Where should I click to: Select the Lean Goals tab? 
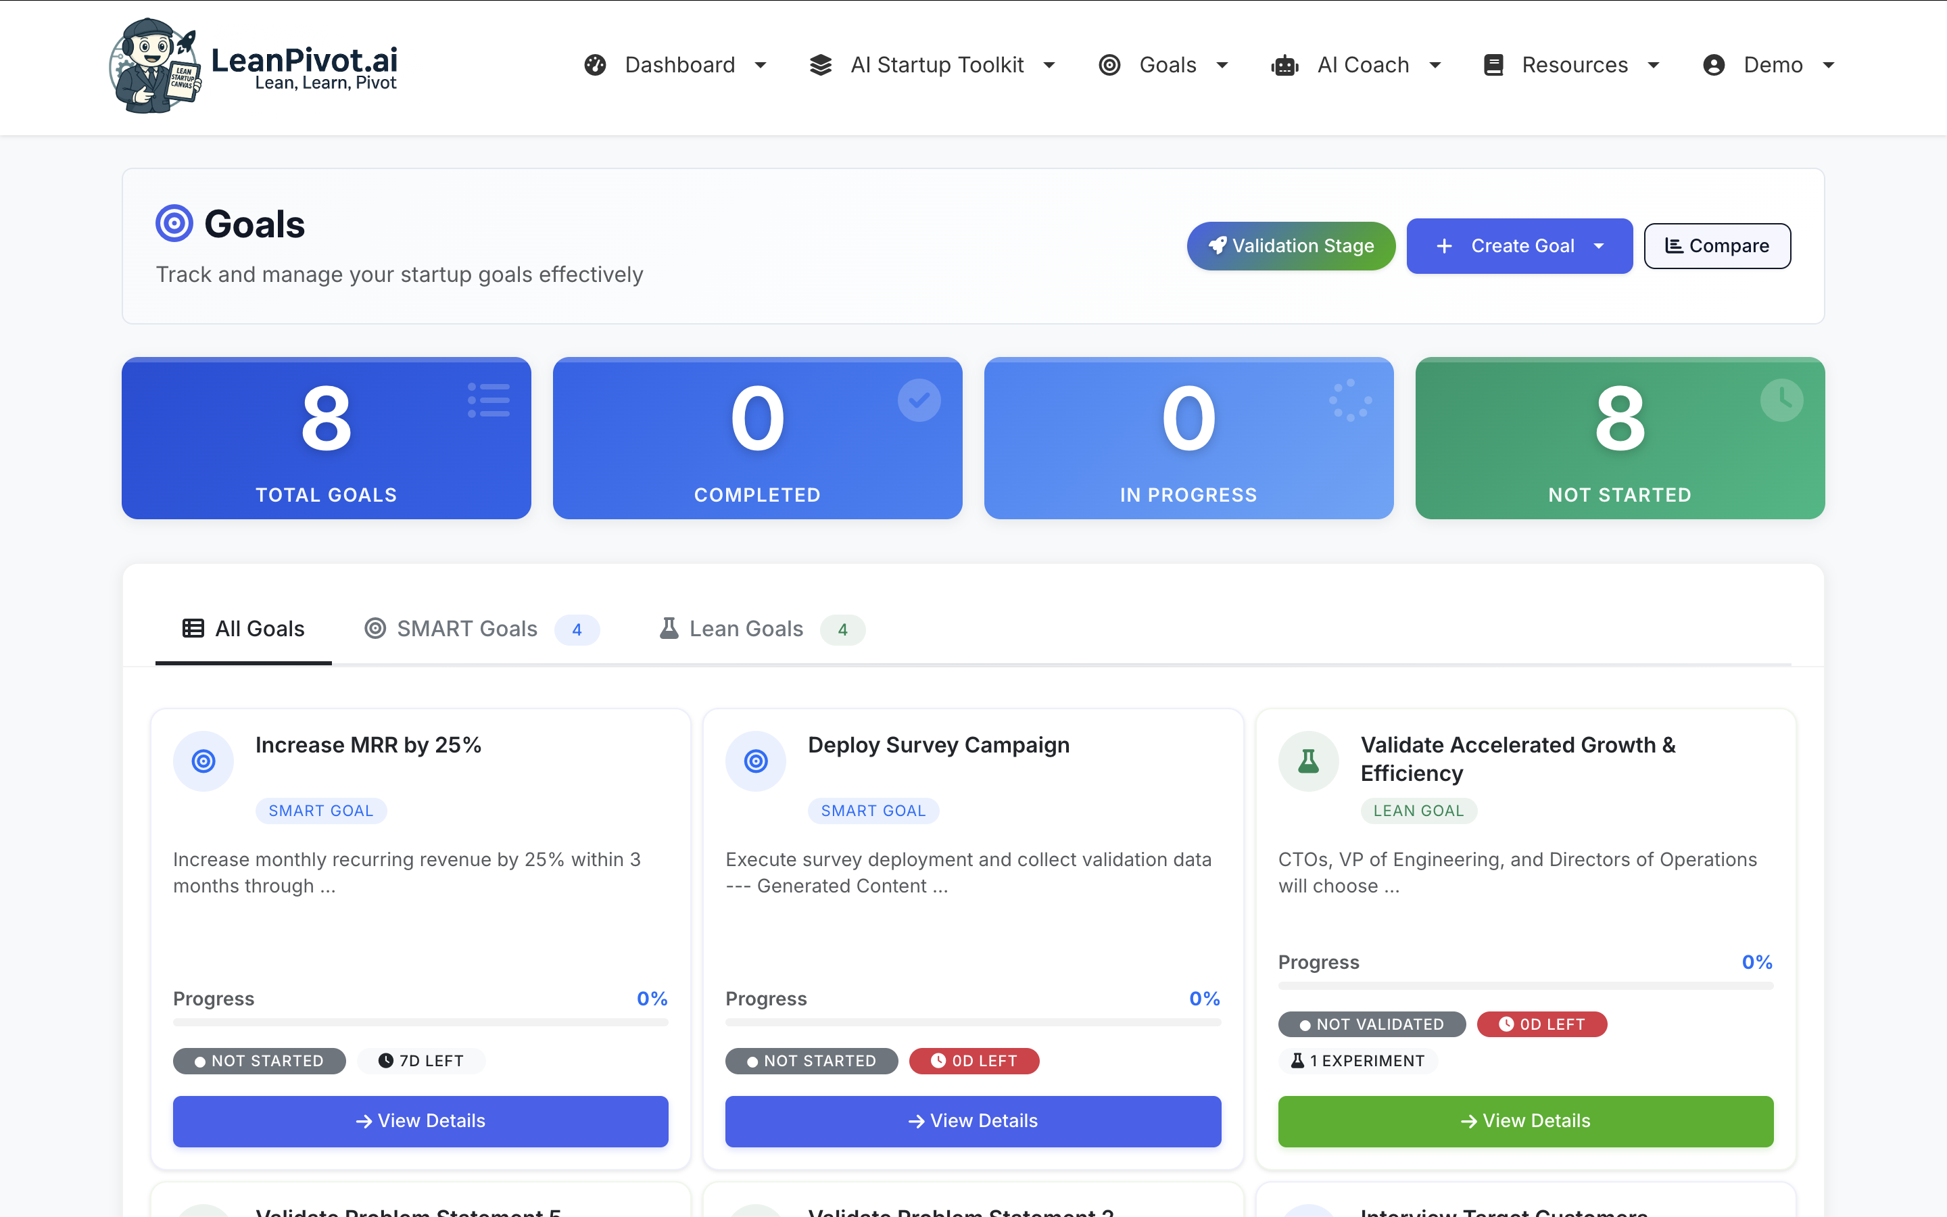746,629
